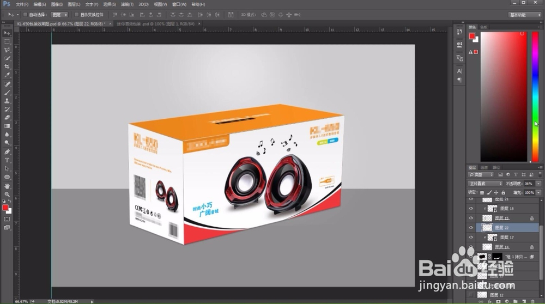This screenshot has width=545, height=304.
Task: Open the 图层(L) menu
Action: tap(74, 4)
